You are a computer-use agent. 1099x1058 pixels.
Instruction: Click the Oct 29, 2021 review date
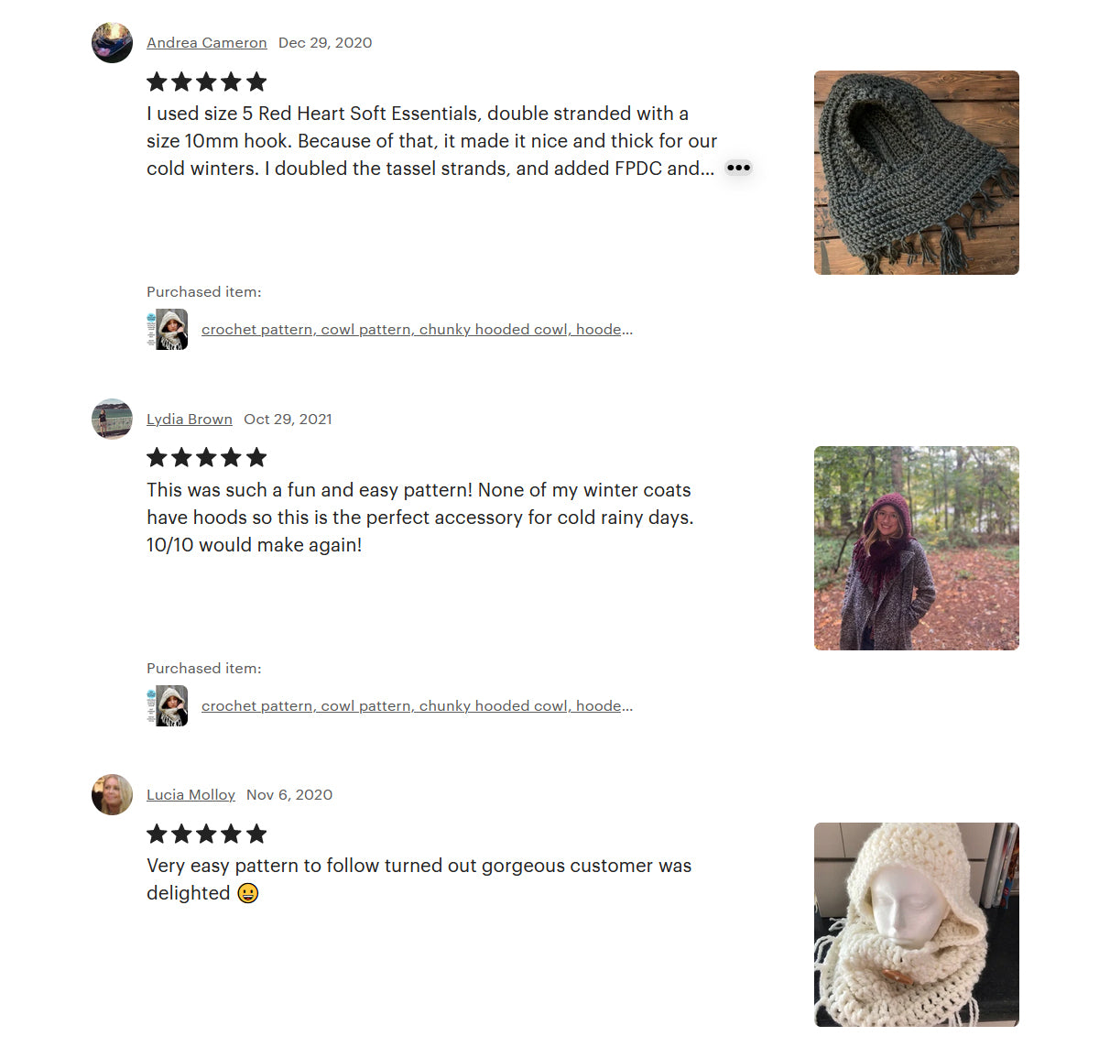tap(288, 419)
